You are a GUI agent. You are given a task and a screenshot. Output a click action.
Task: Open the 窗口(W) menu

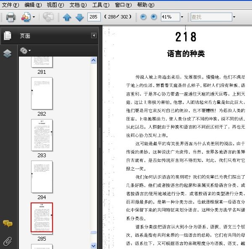pyautogui.click(x=123, y=5)
